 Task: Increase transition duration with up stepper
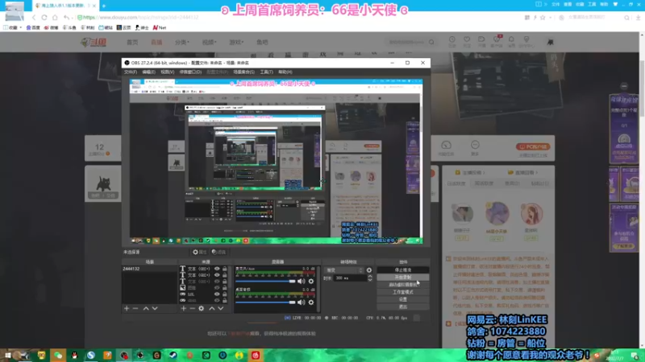370,276
